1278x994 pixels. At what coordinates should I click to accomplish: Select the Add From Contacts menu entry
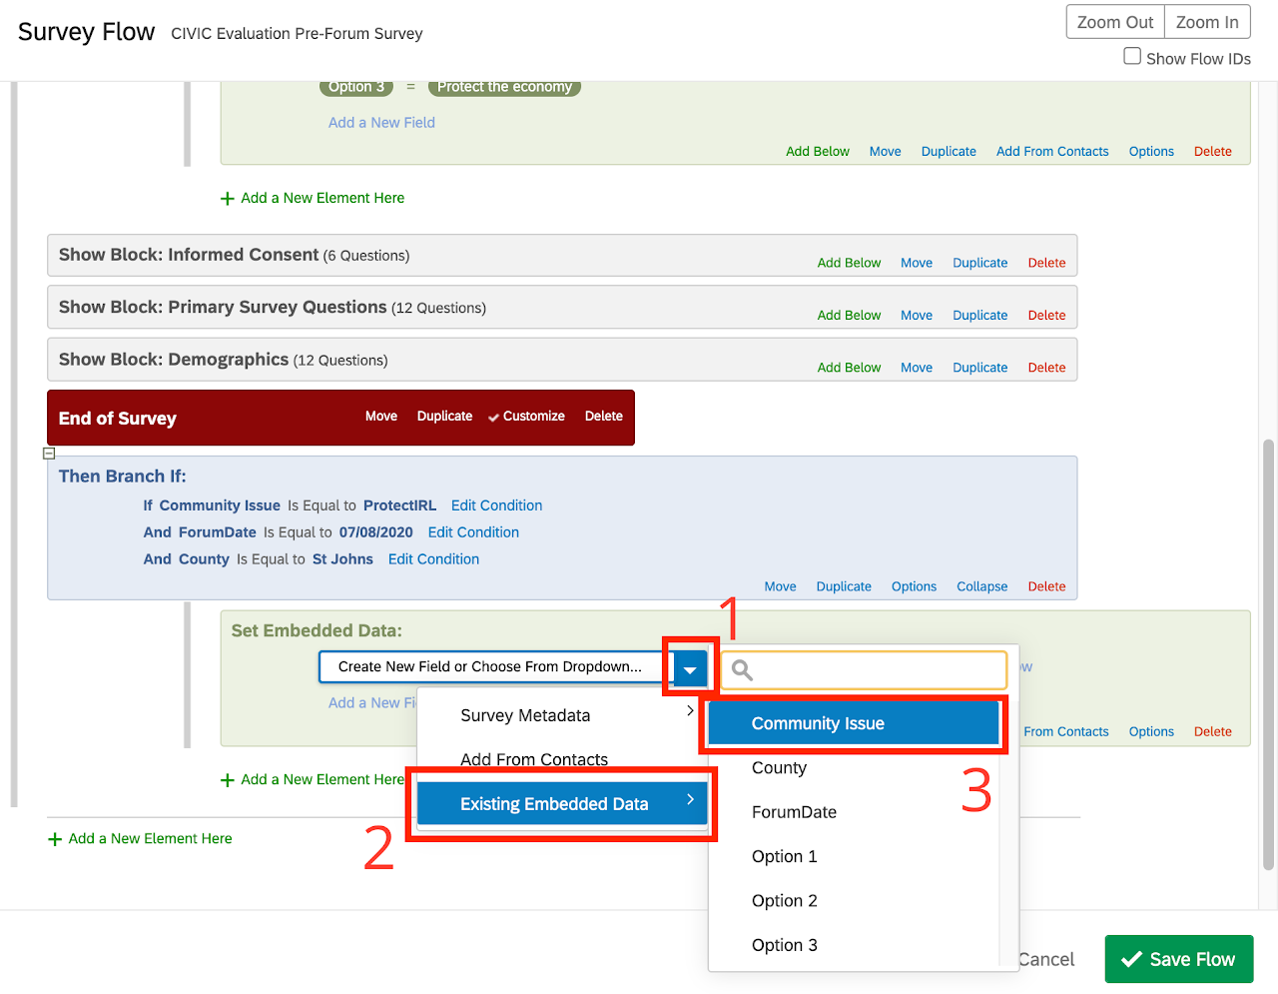pos(534,759)
